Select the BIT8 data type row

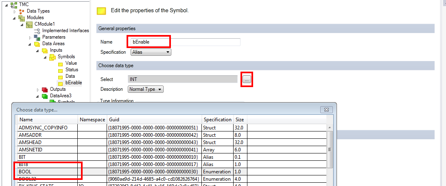172,164
